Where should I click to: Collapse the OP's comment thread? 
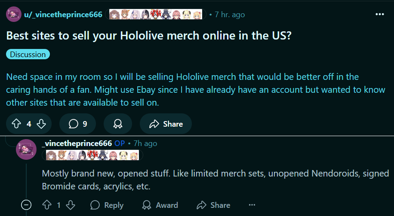(x=26, y=205)
